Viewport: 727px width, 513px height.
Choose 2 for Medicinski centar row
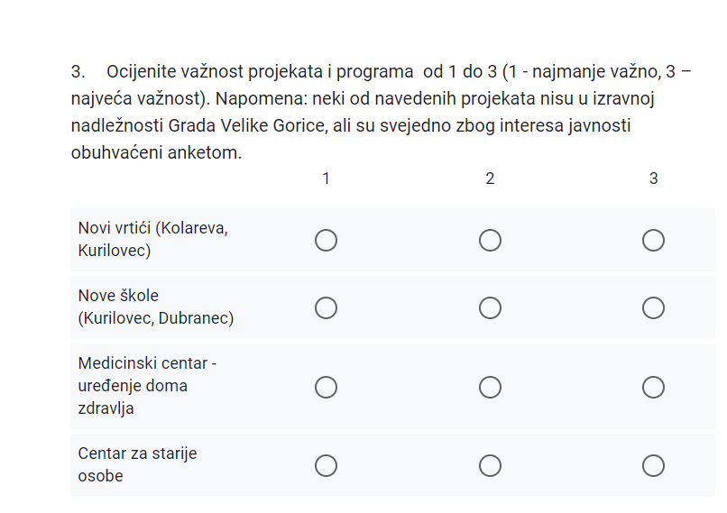(x=490, y=387)
